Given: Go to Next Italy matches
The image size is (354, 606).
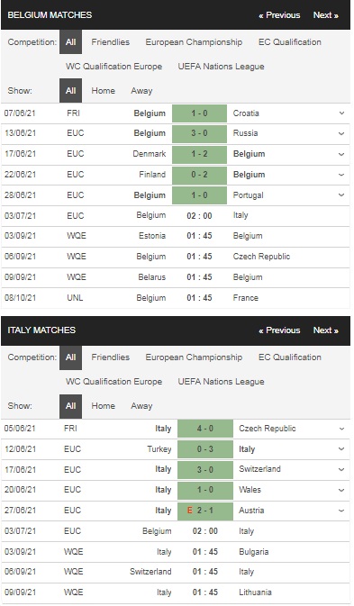Looking at the screenshot, I should pos(326,330).
